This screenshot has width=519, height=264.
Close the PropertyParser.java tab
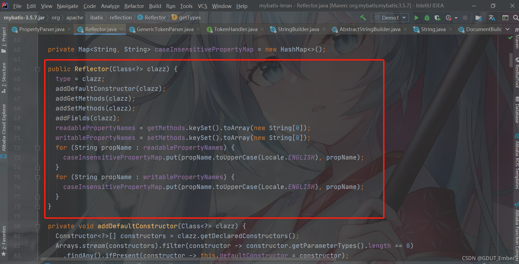(x=69, y=29)
